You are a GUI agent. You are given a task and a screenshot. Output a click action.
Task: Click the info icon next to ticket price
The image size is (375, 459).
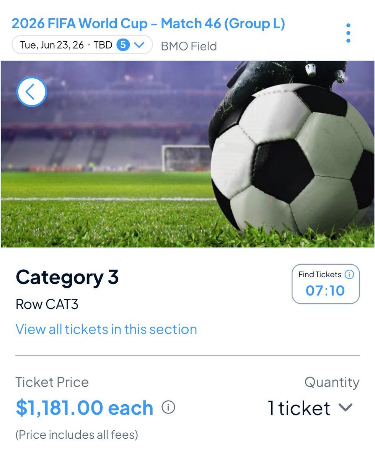pos(168,407)
